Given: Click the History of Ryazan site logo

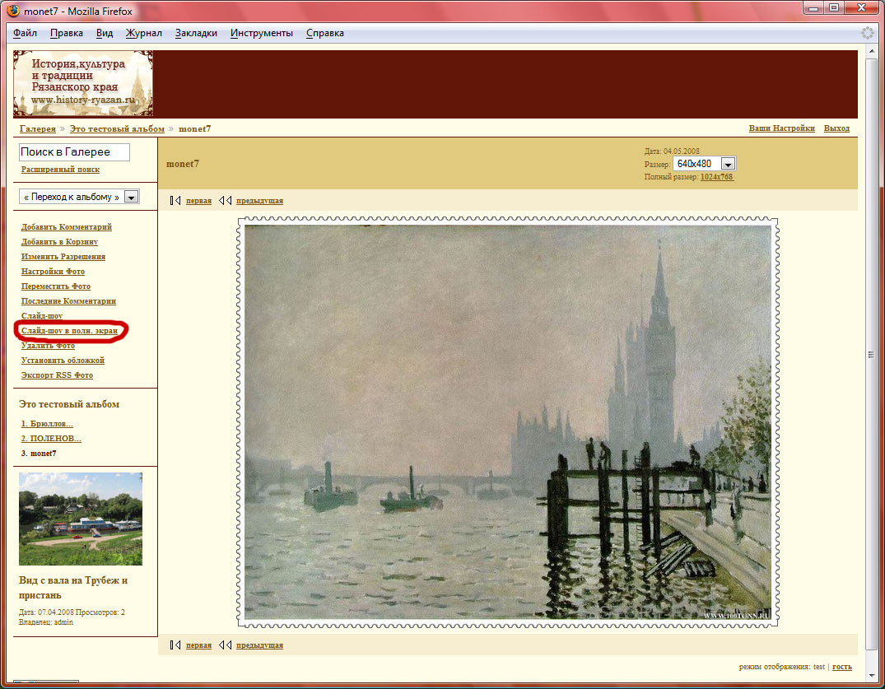Looking at the screenshot, I should pyautogui.click(x=83, y=83).
